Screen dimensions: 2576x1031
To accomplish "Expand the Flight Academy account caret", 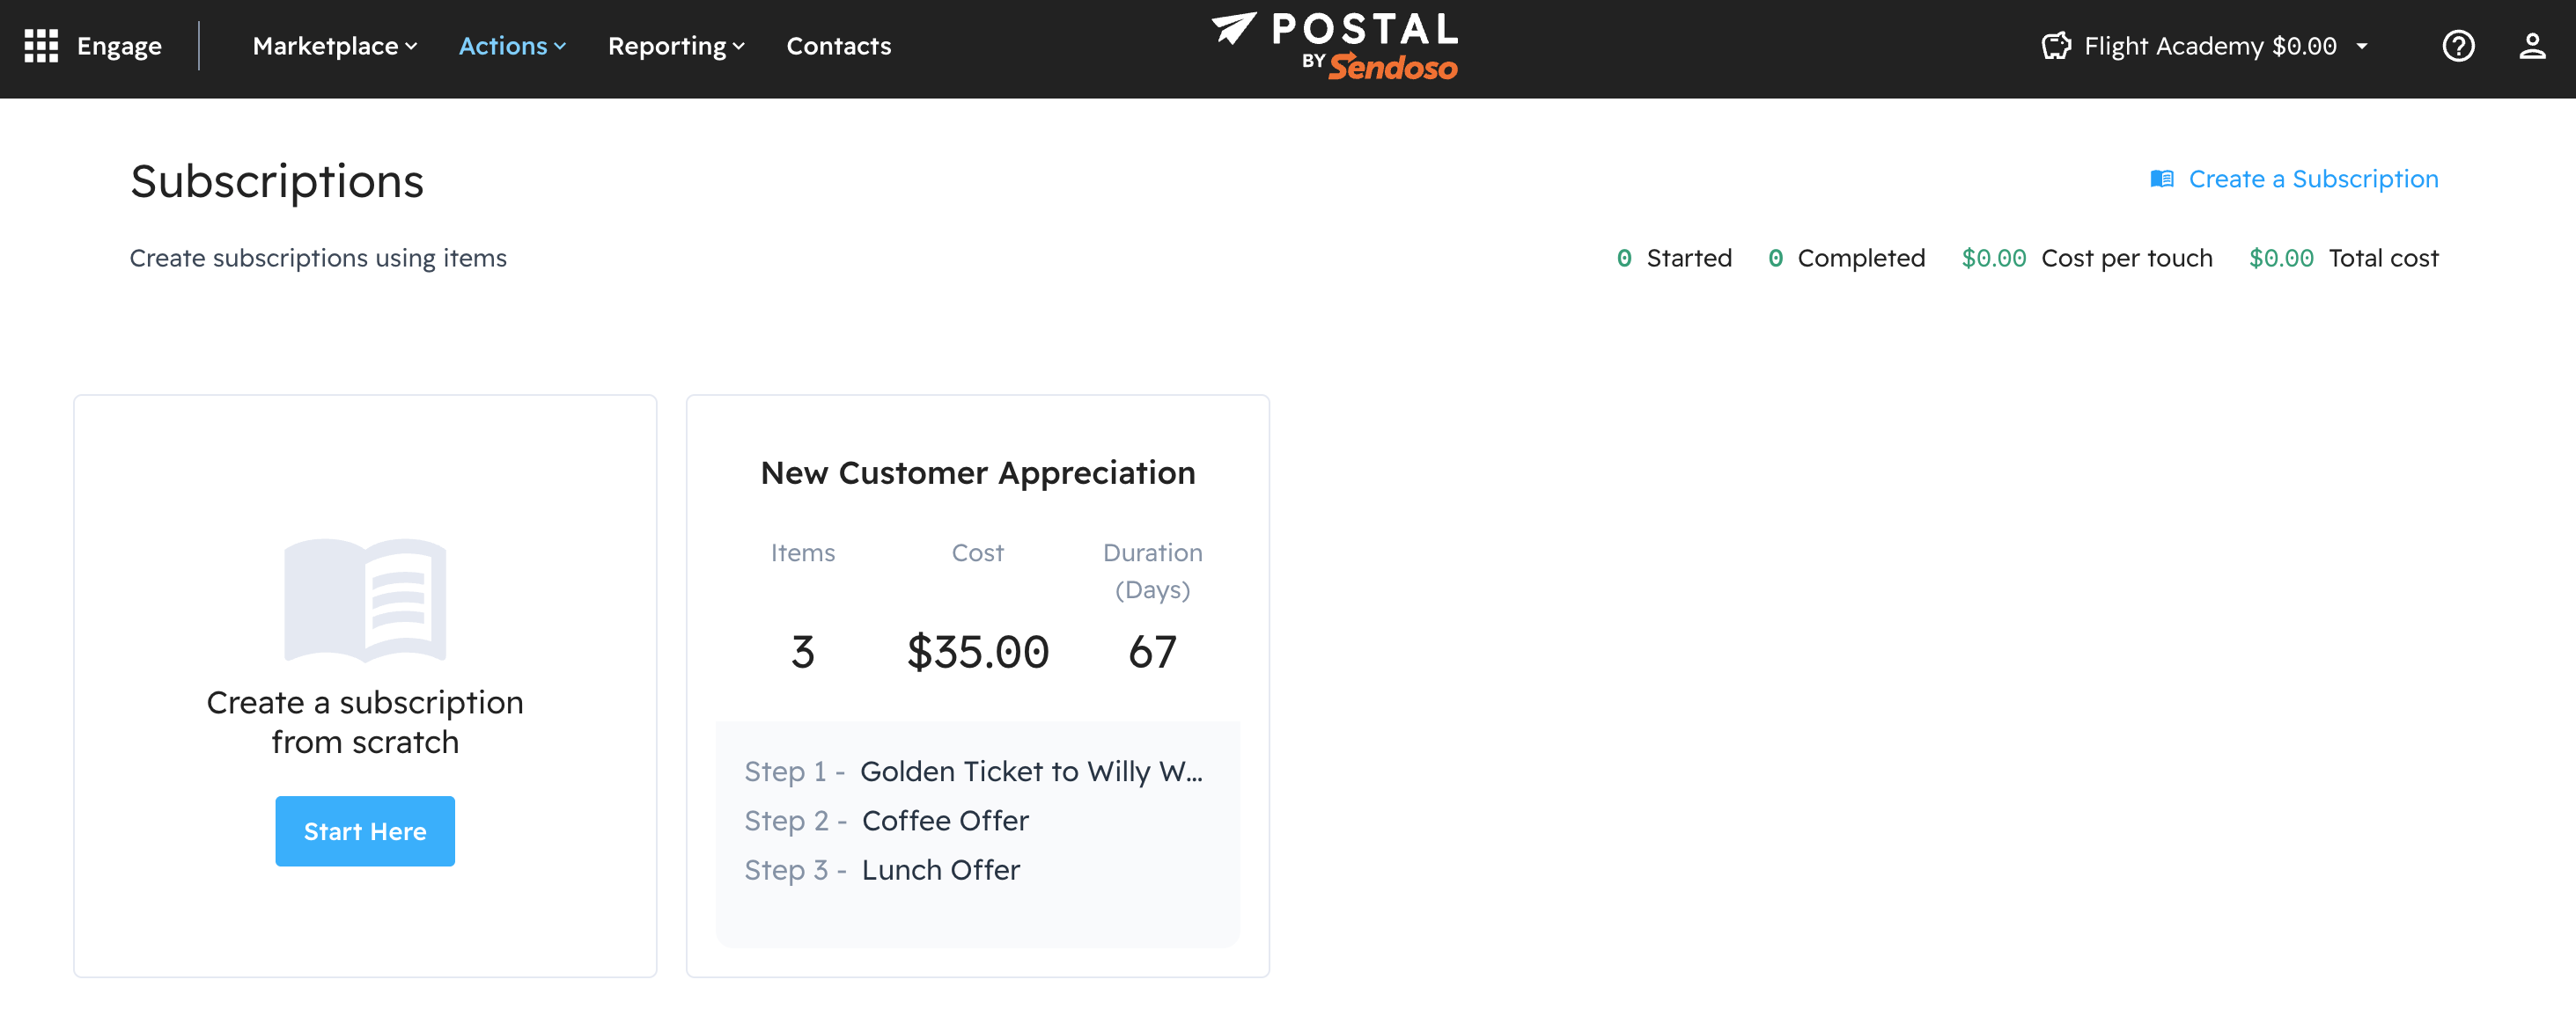I will coord(2363,46).
